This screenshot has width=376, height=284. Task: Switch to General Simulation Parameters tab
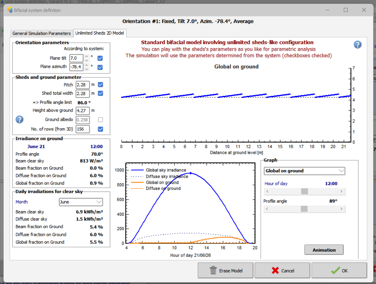click(41, 33)
